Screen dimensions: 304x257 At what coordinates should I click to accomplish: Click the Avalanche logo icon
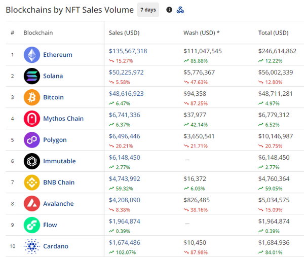(32, 204)
